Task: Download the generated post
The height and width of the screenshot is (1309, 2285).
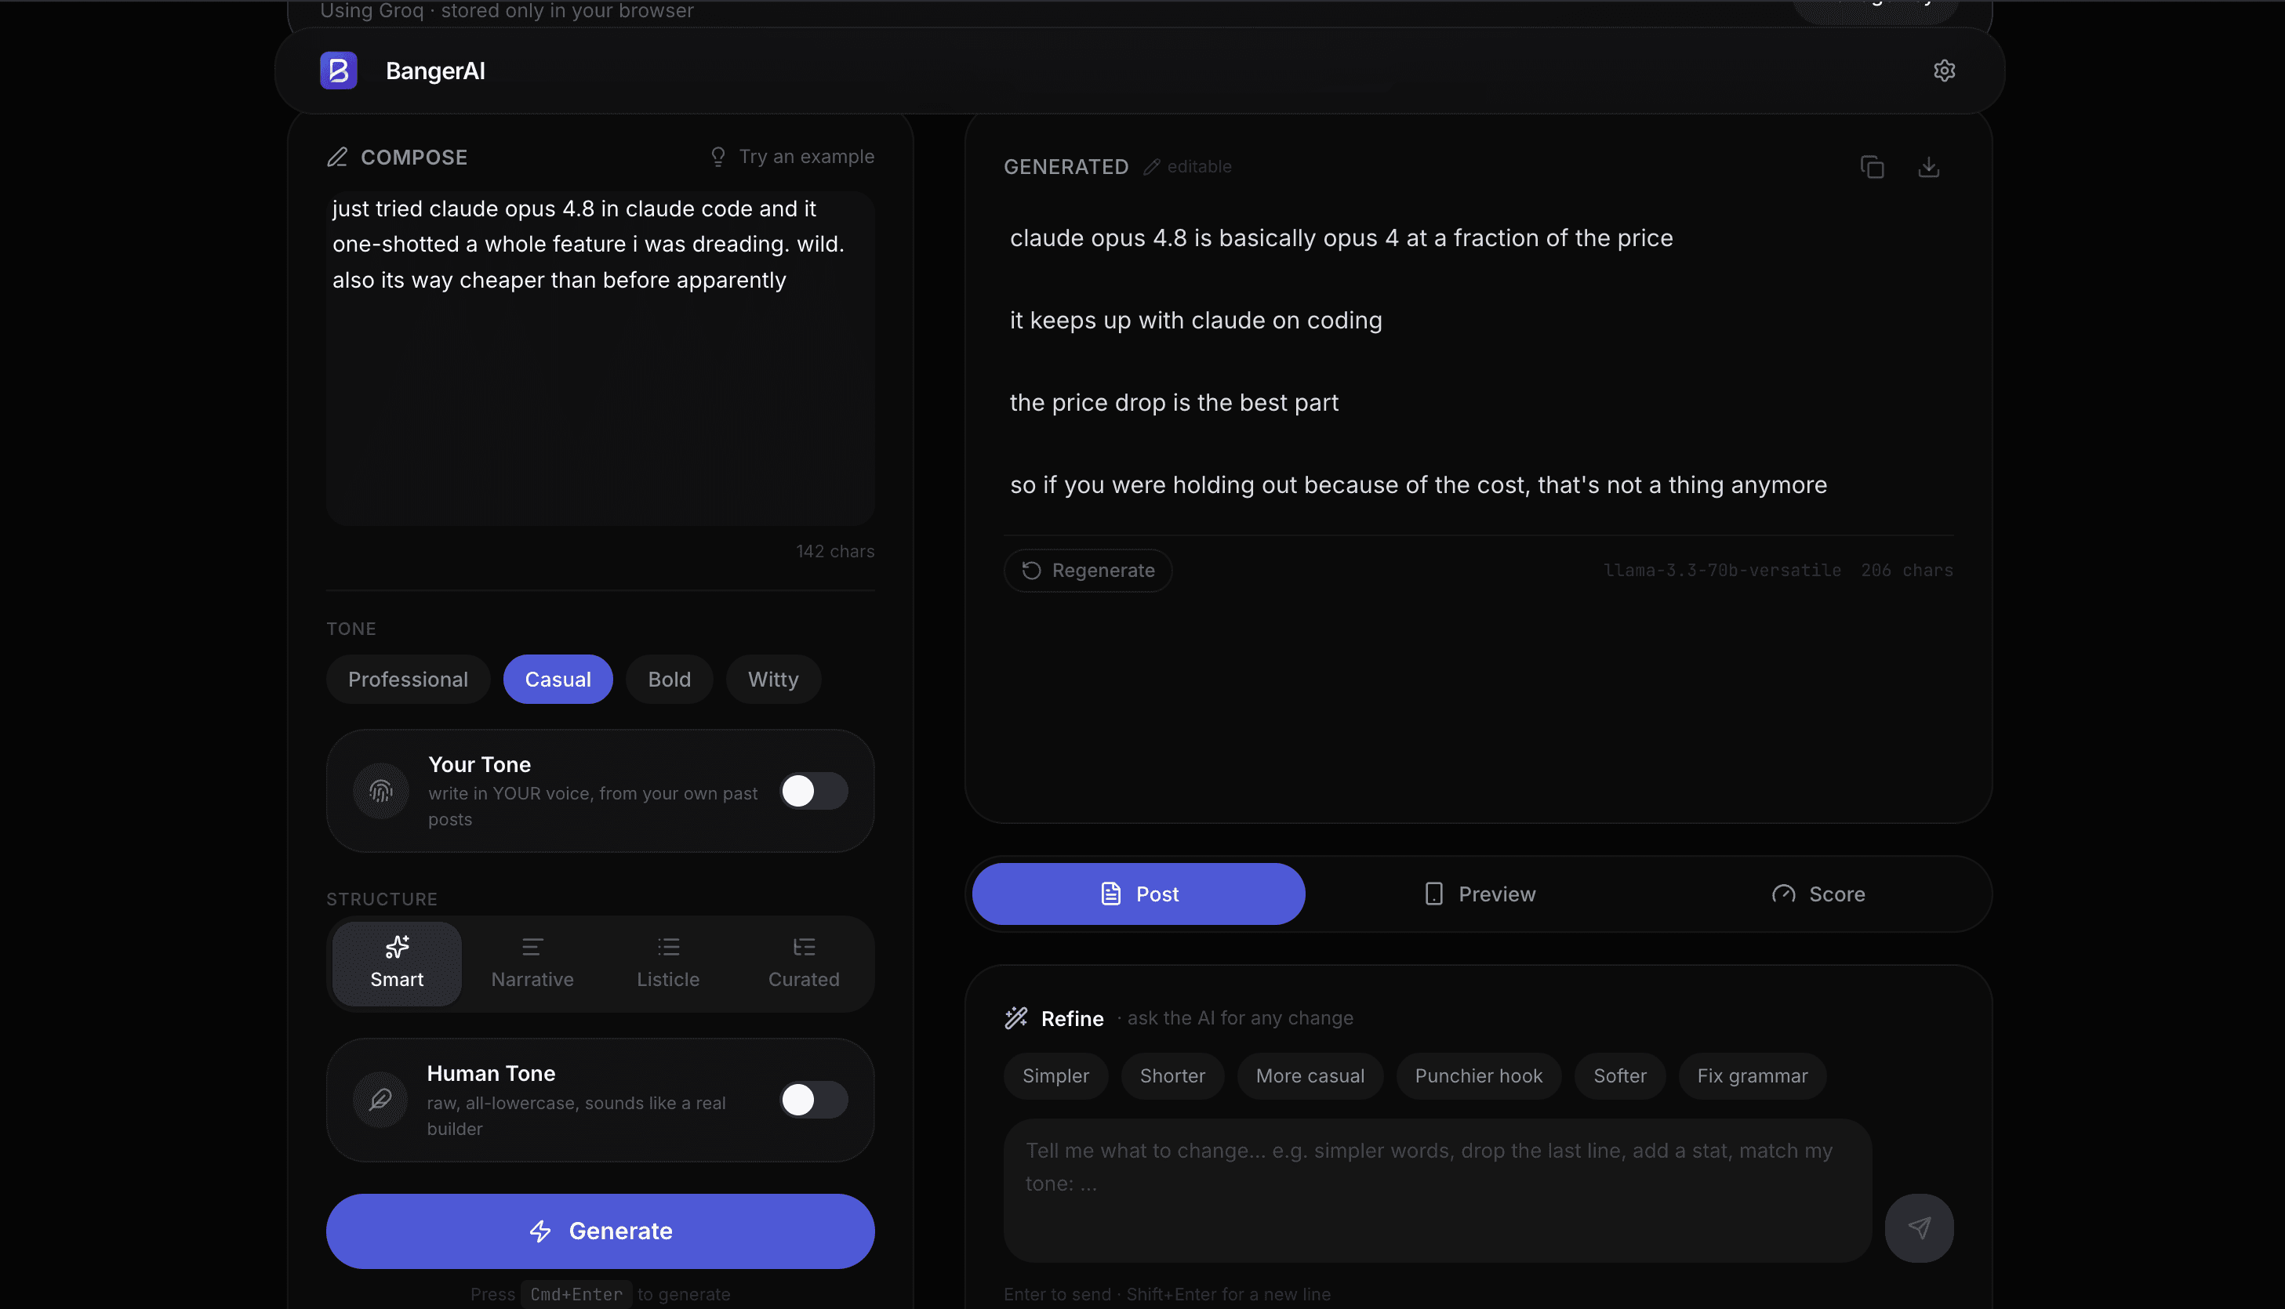Action: pyautogui.click(x=1928, y=167)
